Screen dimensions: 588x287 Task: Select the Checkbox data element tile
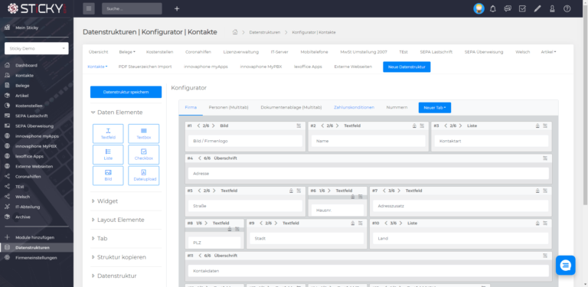click(144, 155)
